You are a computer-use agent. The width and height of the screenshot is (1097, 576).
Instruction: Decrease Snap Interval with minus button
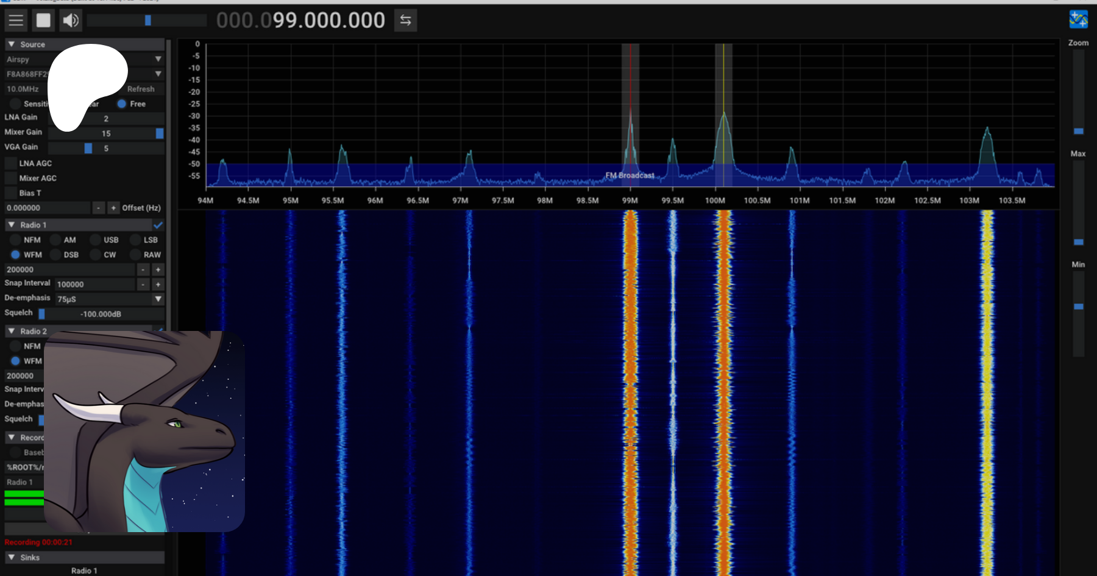pos(143,284)
